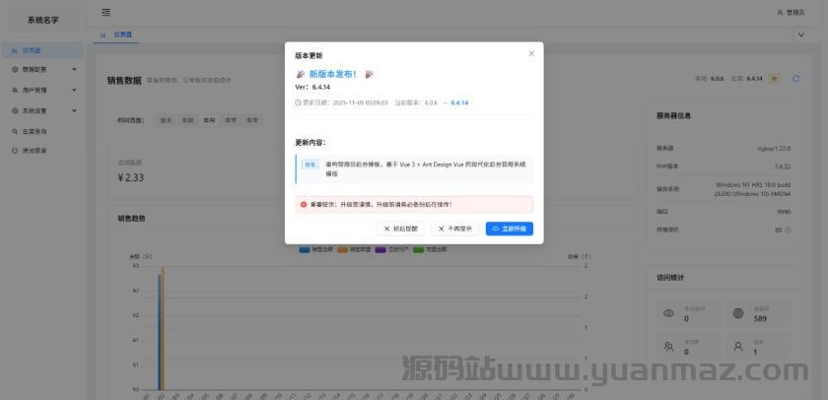The image size is (828, 400).
Task: Click the sidebar collapse hamburger icon
Action: [105, 12]
